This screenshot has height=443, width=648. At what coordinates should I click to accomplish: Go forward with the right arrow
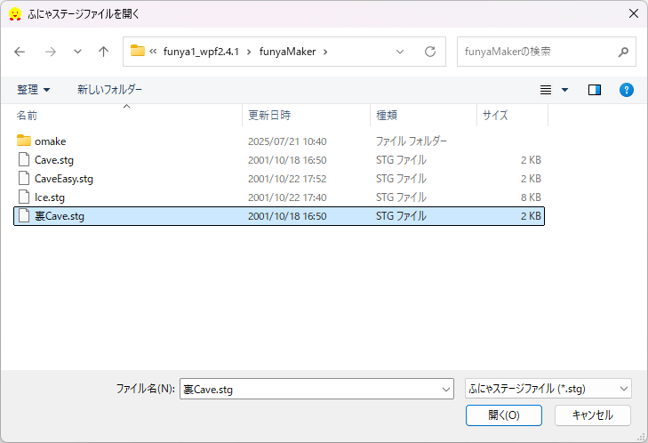coord(51,52)
